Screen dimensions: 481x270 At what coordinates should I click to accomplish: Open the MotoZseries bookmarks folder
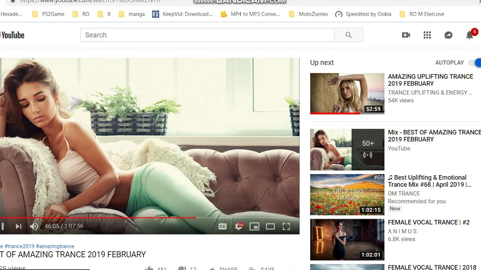pos(308,14)
